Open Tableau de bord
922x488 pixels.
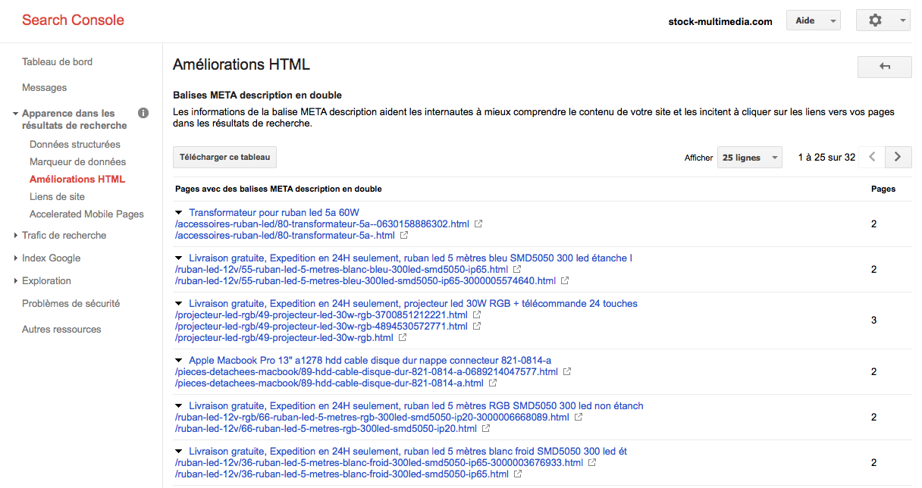[x=58, y=61]
